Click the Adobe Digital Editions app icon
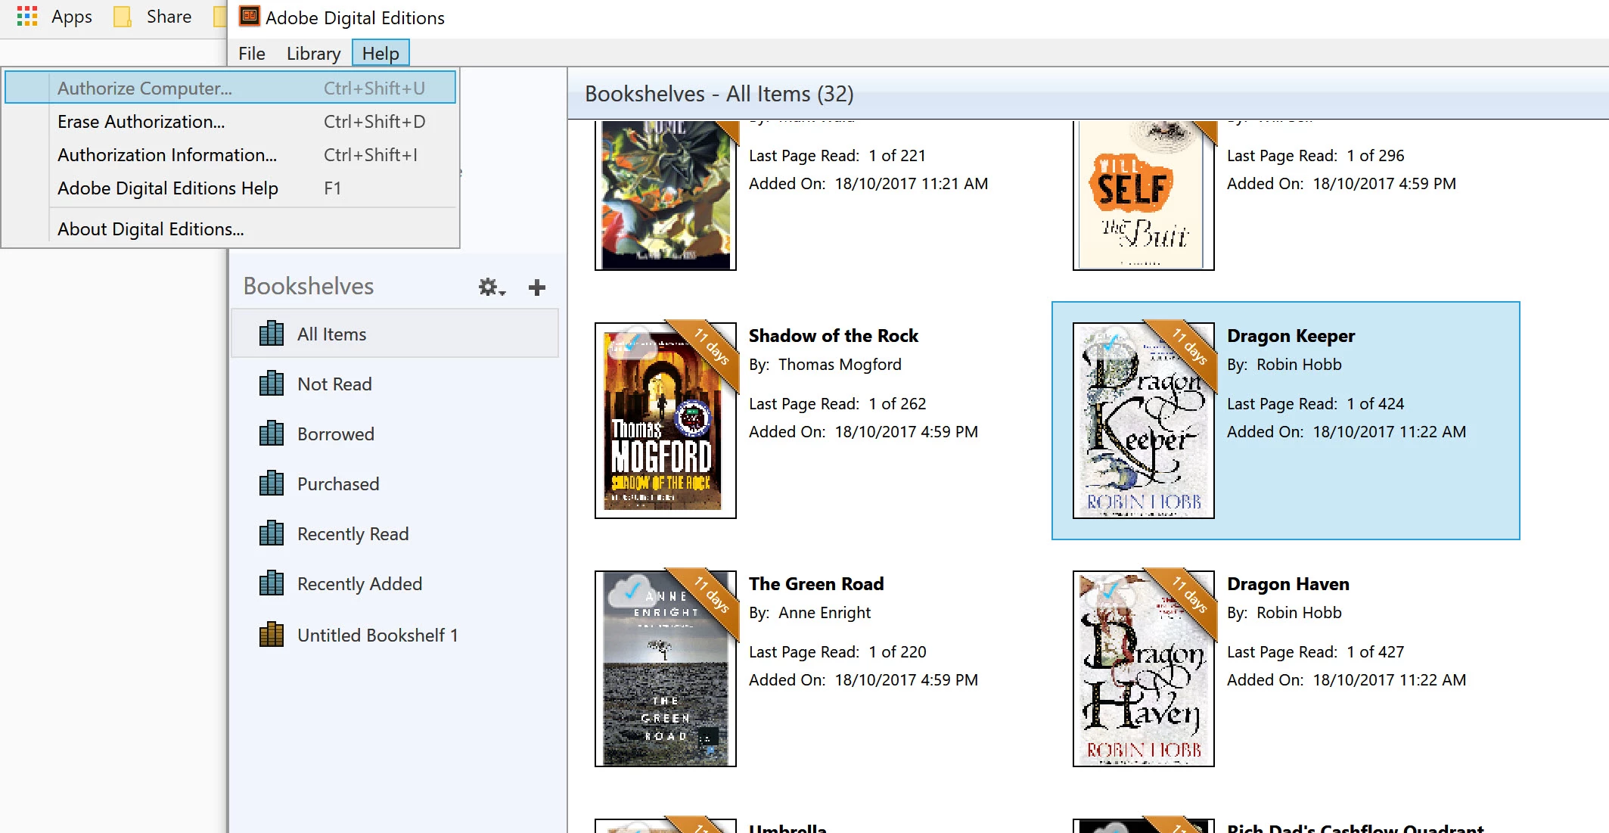 (250, 17)
